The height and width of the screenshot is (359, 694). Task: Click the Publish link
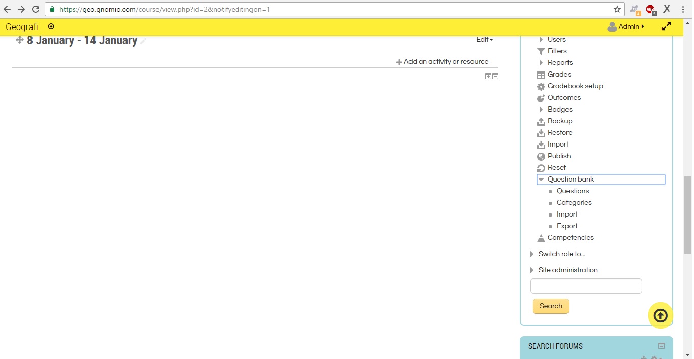point(559,156)
